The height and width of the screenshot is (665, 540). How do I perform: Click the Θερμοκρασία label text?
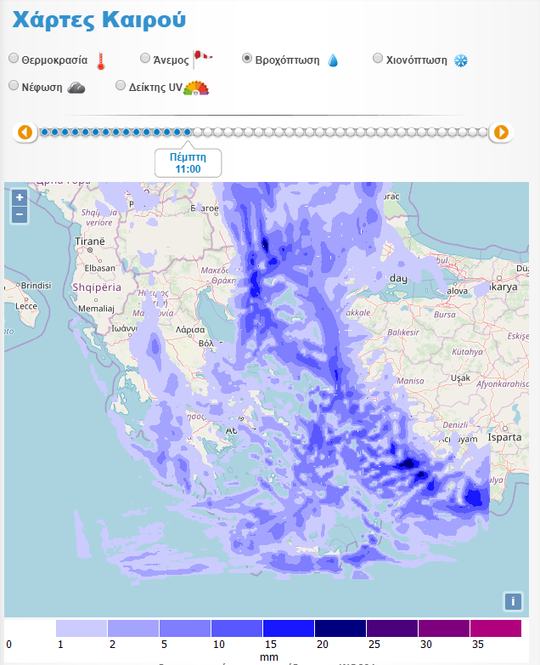pos(54,60)
